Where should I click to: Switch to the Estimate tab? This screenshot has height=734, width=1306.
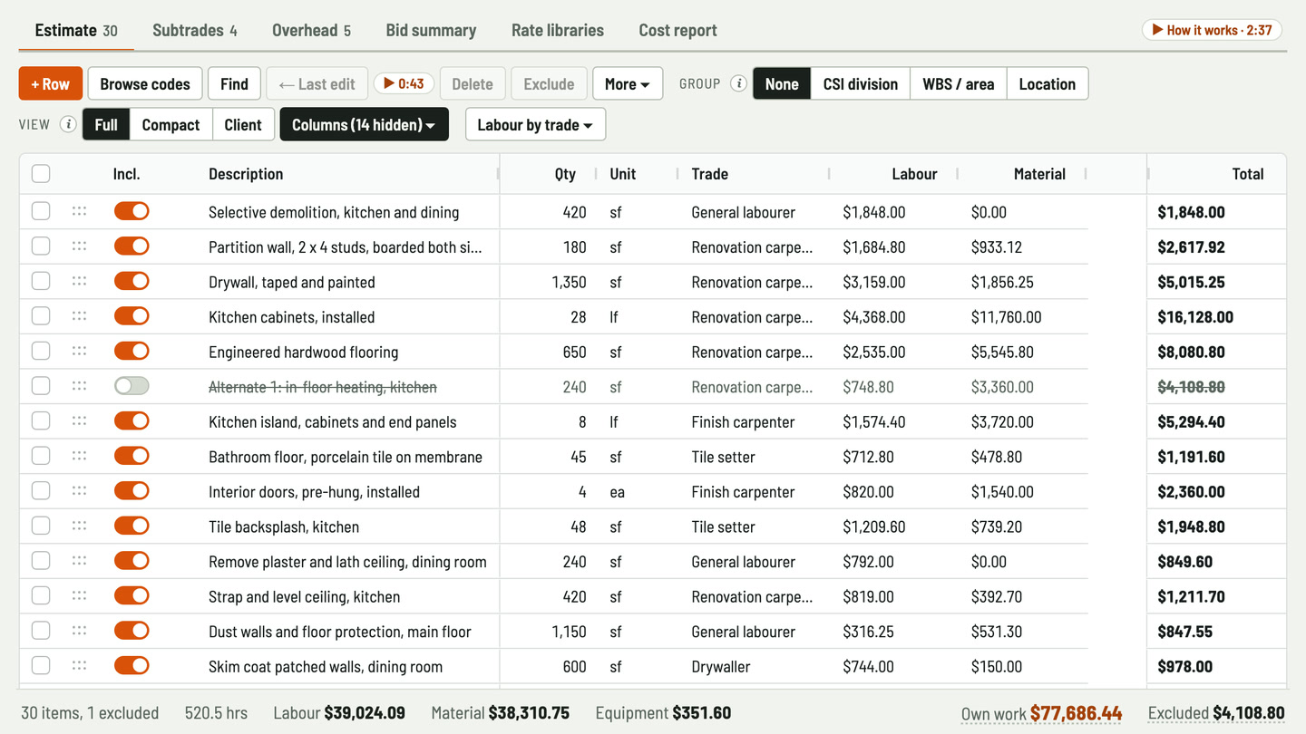click(76, 30)
